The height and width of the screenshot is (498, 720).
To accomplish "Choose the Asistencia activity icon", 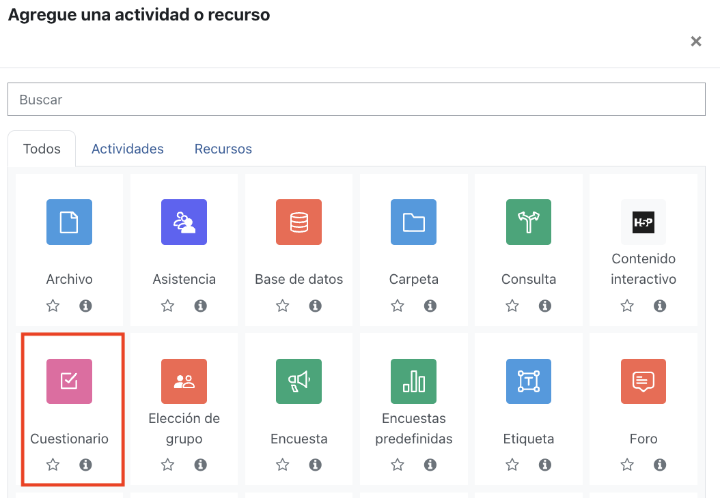I will pos(184,222).
